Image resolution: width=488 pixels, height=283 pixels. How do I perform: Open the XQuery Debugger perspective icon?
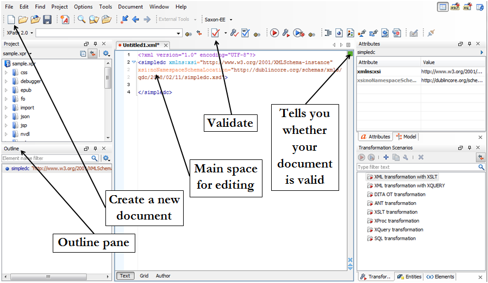(x=467, y=7)
